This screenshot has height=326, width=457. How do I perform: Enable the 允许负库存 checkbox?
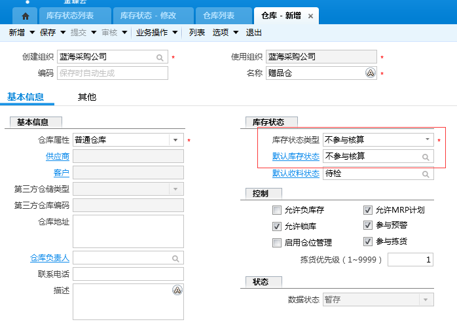tap(277, 210)
